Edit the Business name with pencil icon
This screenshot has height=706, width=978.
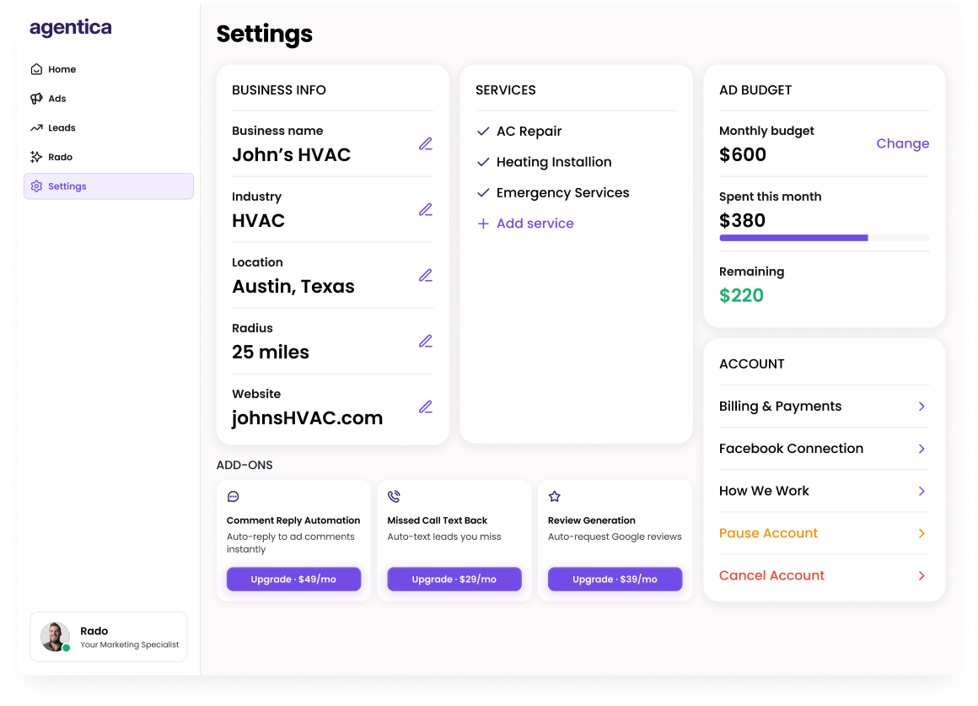click(x=426, y=143)
